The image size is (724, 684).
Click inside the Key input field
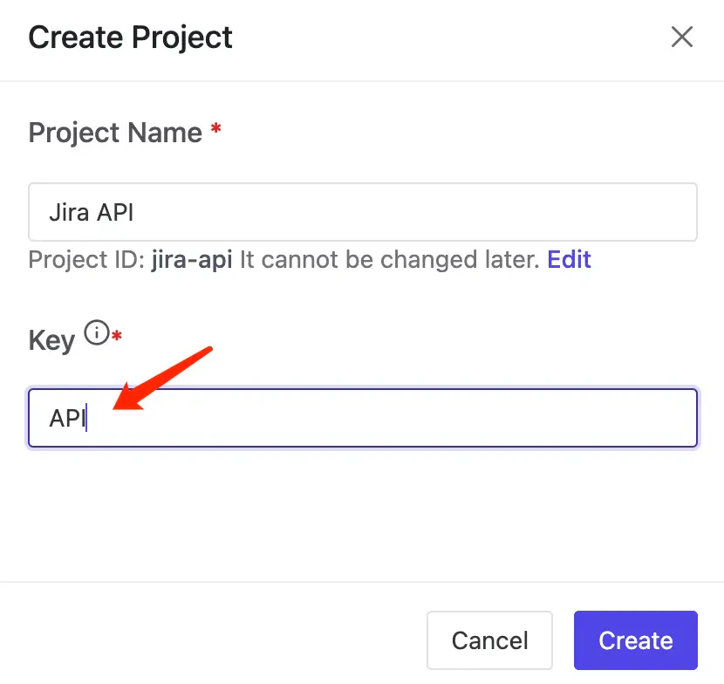click(x=363, y=417)
